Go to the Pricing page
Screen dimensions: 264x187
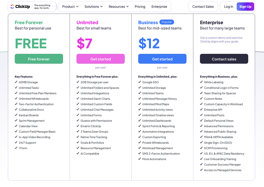point(140,7)
